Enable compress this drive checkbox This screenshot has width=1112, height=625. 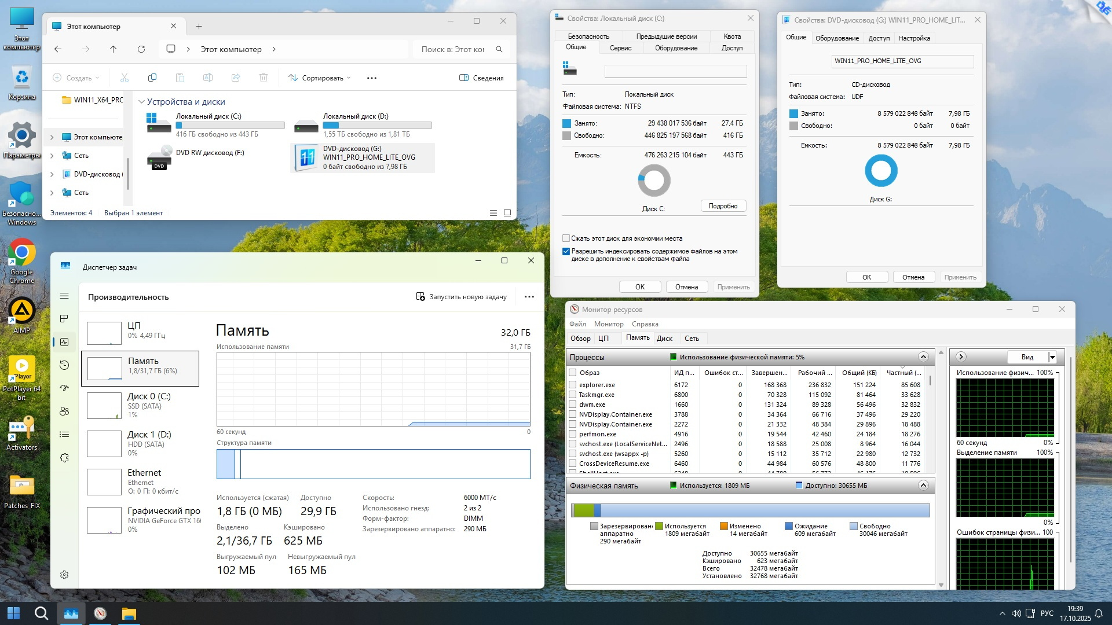[x=566, y=238]
